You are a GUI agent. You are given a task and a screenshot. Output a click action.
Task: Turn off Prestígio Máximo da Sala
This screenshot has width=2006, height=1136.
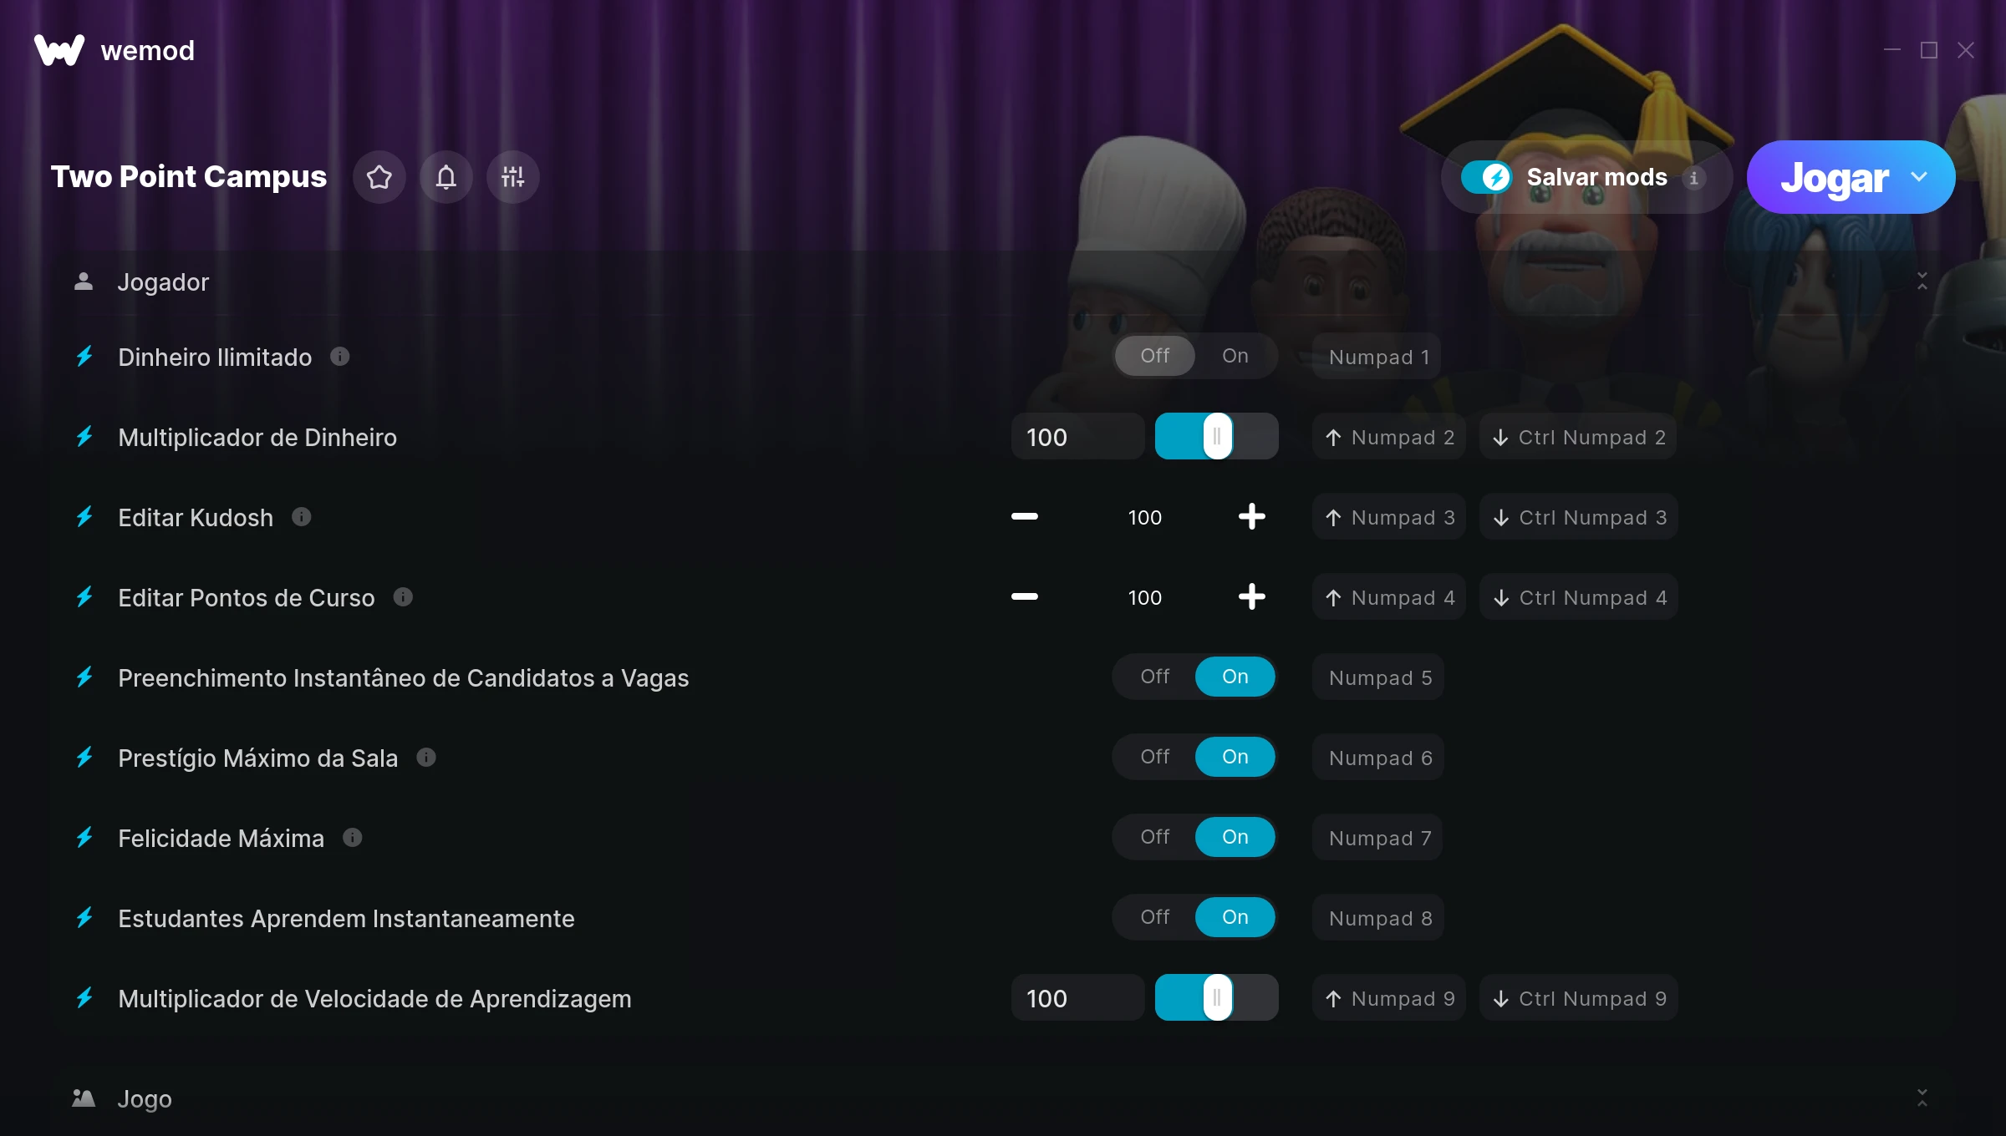point(1154,757)
